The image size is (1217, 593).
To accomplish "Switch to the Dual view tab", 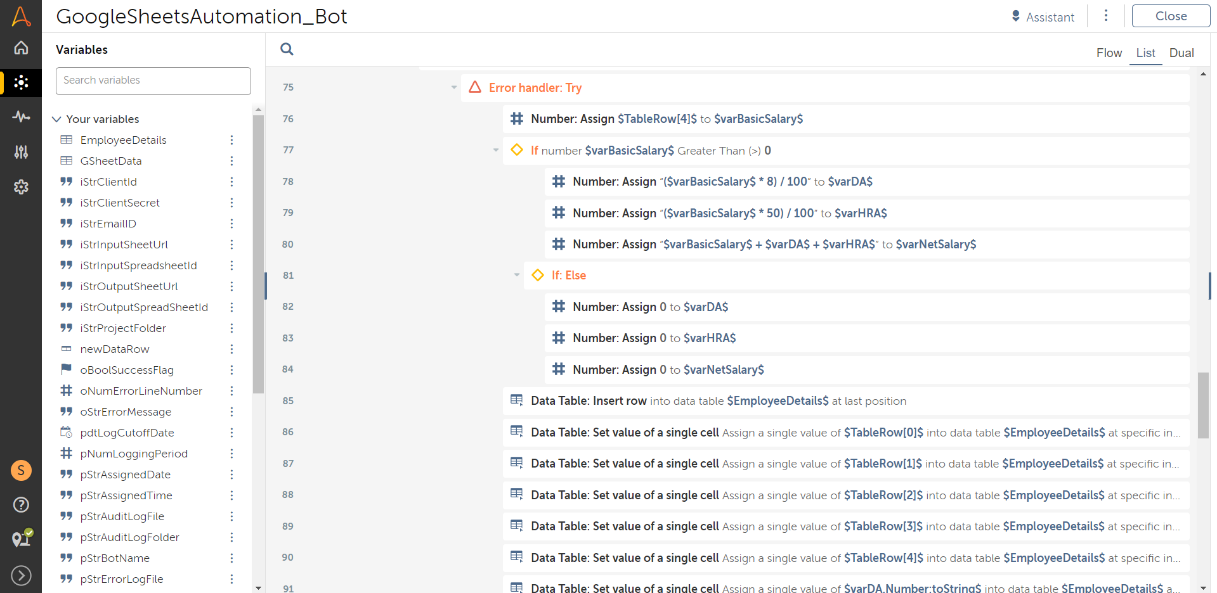I will pos(1181,53).
